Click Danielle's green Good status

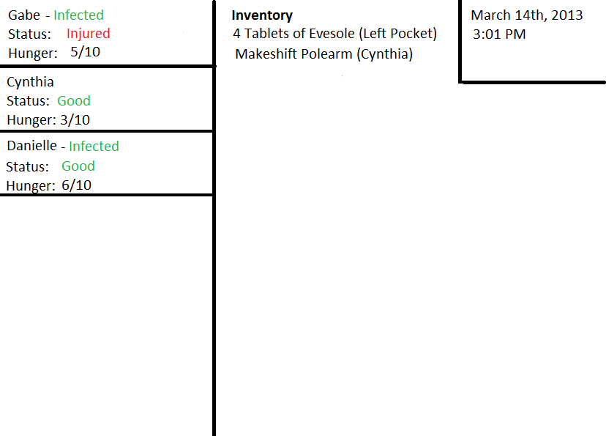click(78, 166)
